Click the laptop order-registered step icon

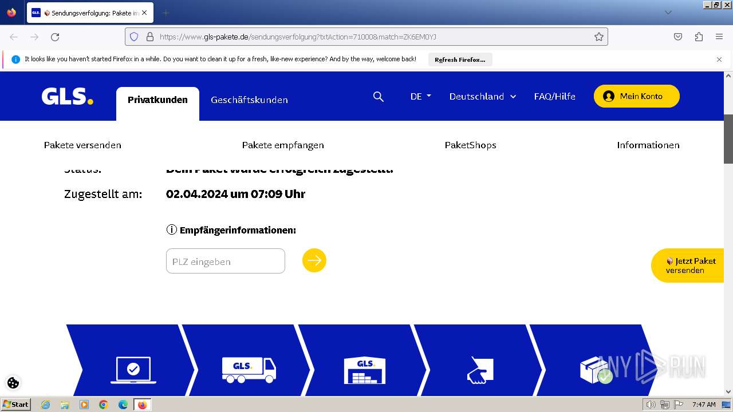pos(133,370)
